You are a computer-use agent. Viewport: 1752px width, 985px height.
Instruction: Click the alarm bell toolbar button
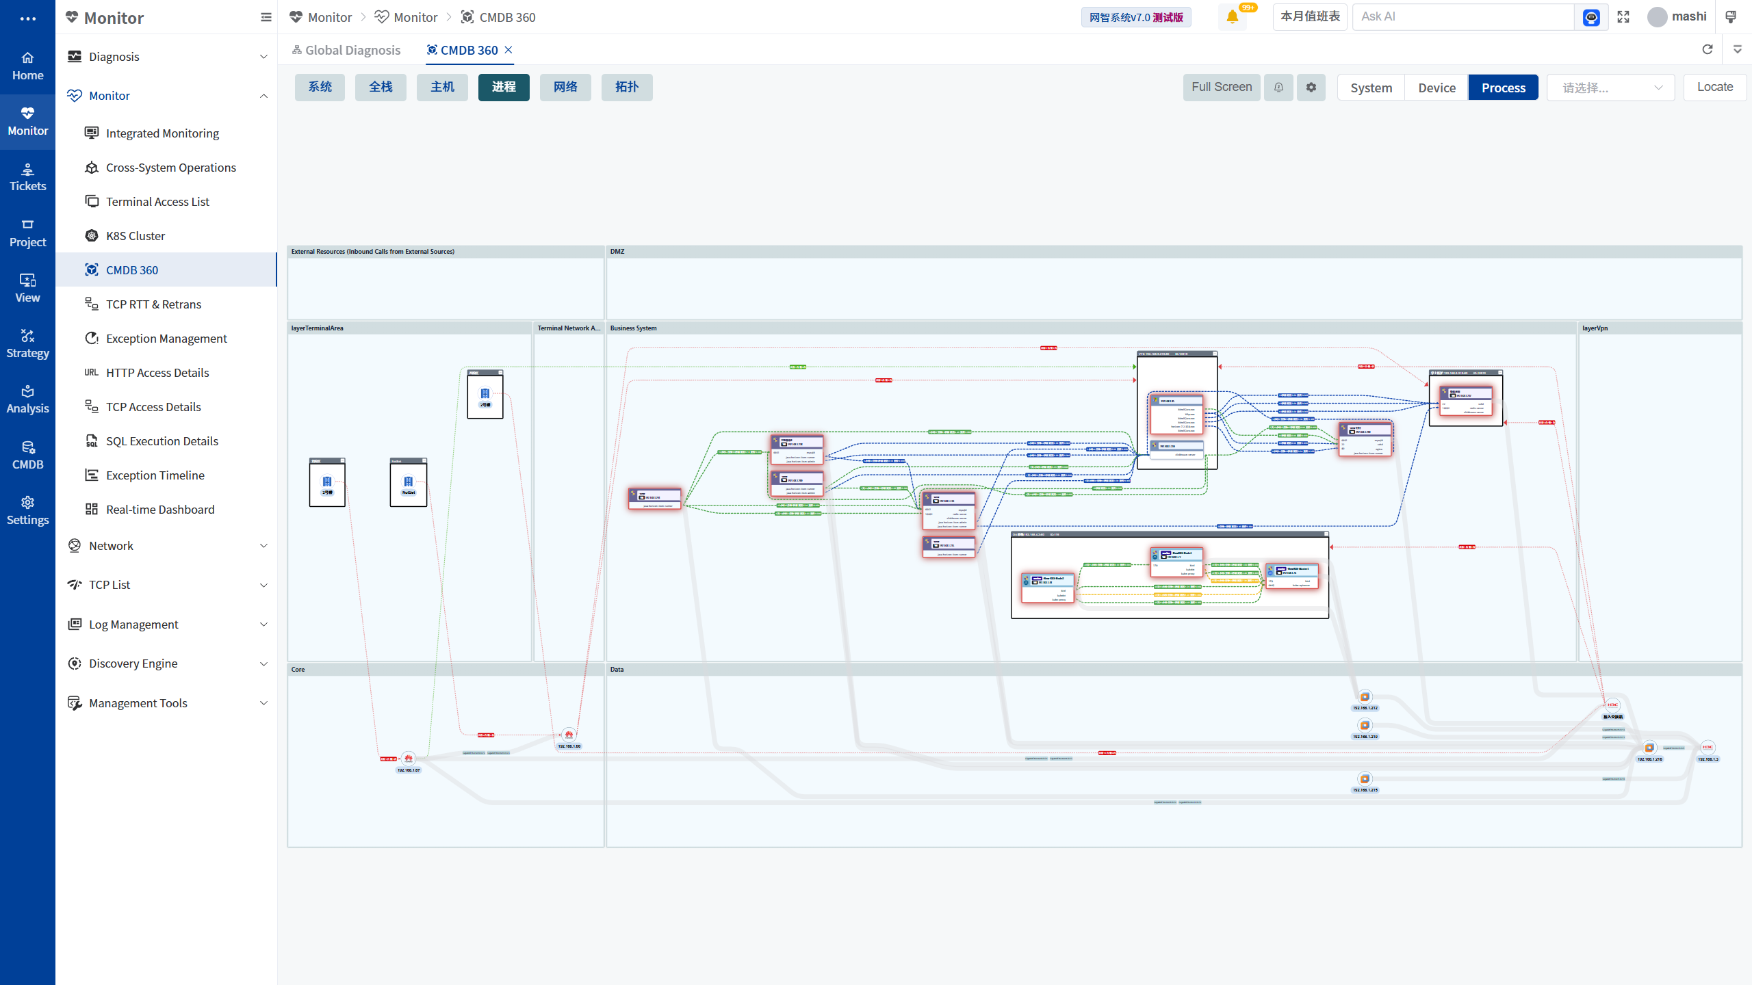pos(1278,88)
